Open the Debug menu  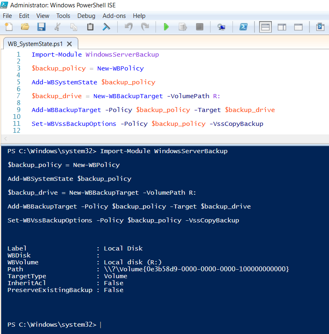pyautogui.click(x=86, y=16)
